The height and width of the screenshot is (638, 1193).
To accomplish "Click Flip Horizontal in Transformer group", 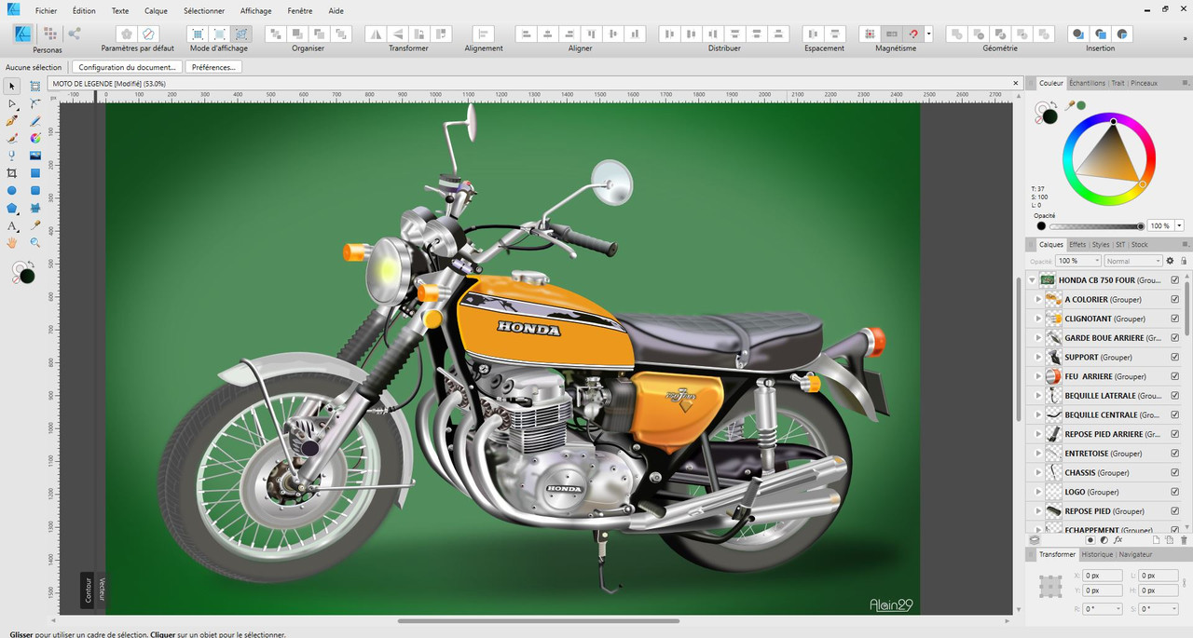I will 376,34.
